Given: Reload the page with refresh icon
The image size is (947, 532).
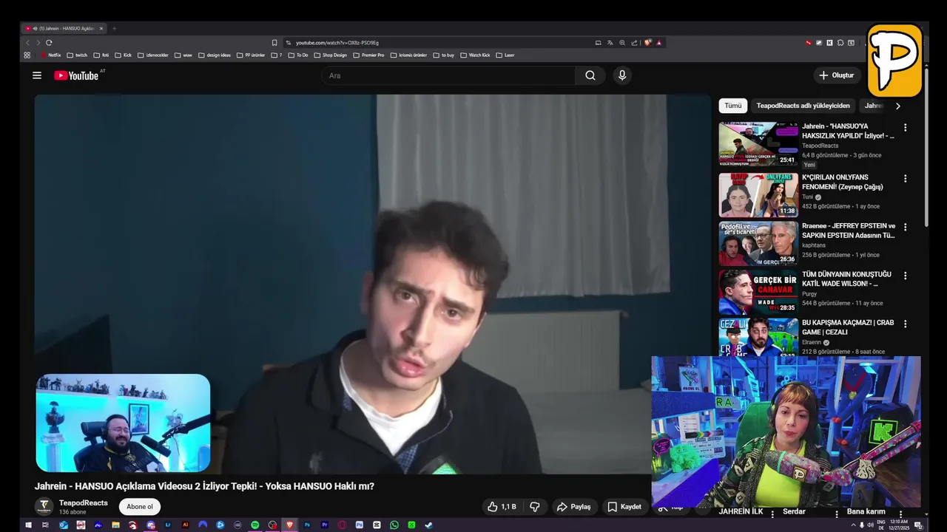Looking at the screenshot, I should [x=49, y=43].
